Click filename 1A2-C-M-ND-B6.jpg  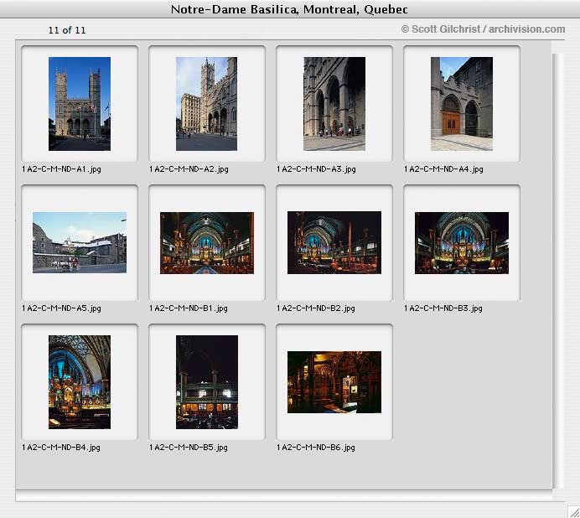316,448
